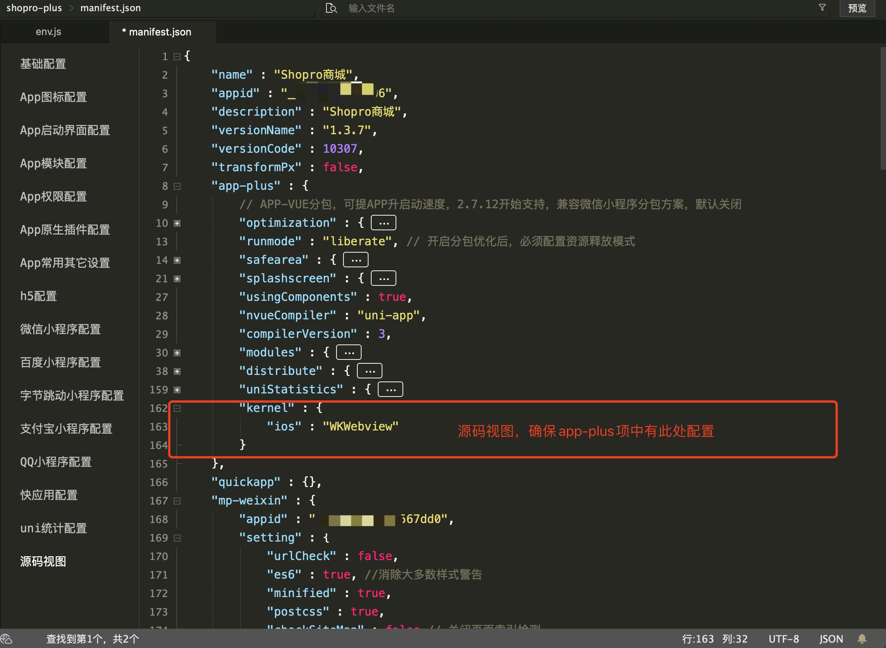Click the "quickapp" key on line 166
Image resolution: width=886 pixels, height=648 pixels.
246,482
